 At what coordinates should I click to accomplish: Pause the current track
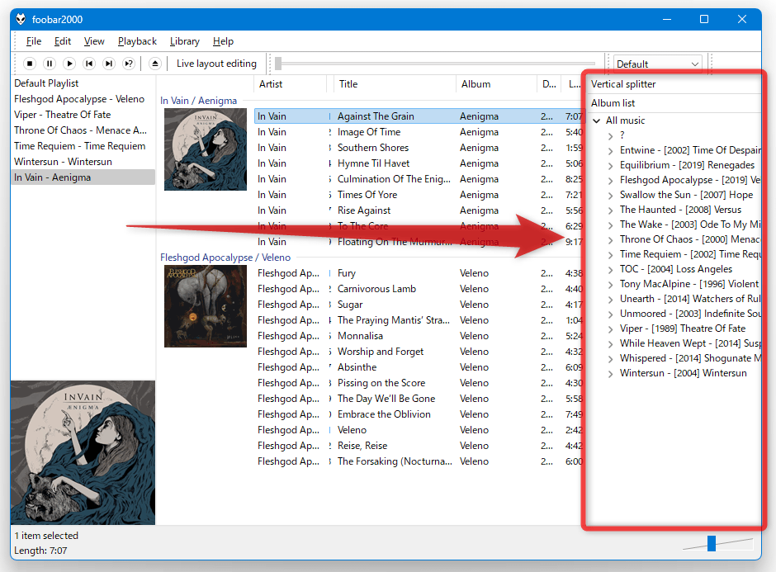tap(50, 64)
